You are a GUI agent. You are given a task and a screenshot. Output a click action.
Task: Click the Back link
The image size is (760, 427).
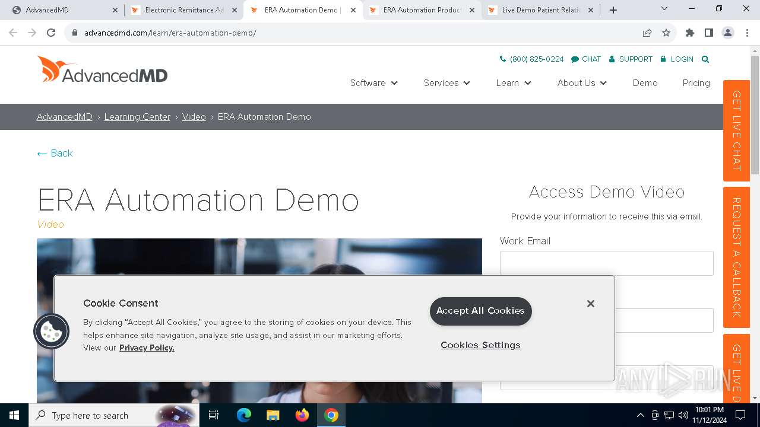click(x=55, y=153)
